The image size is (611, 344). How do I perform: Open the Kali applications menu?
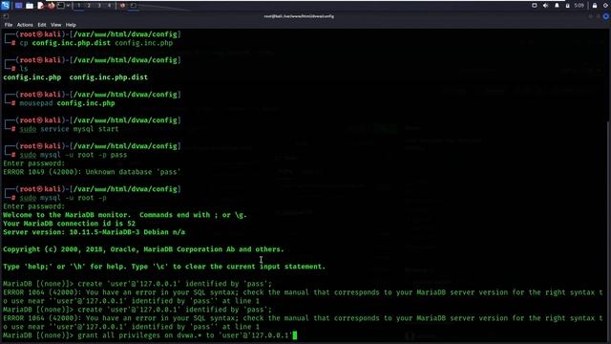pos(5,6)
